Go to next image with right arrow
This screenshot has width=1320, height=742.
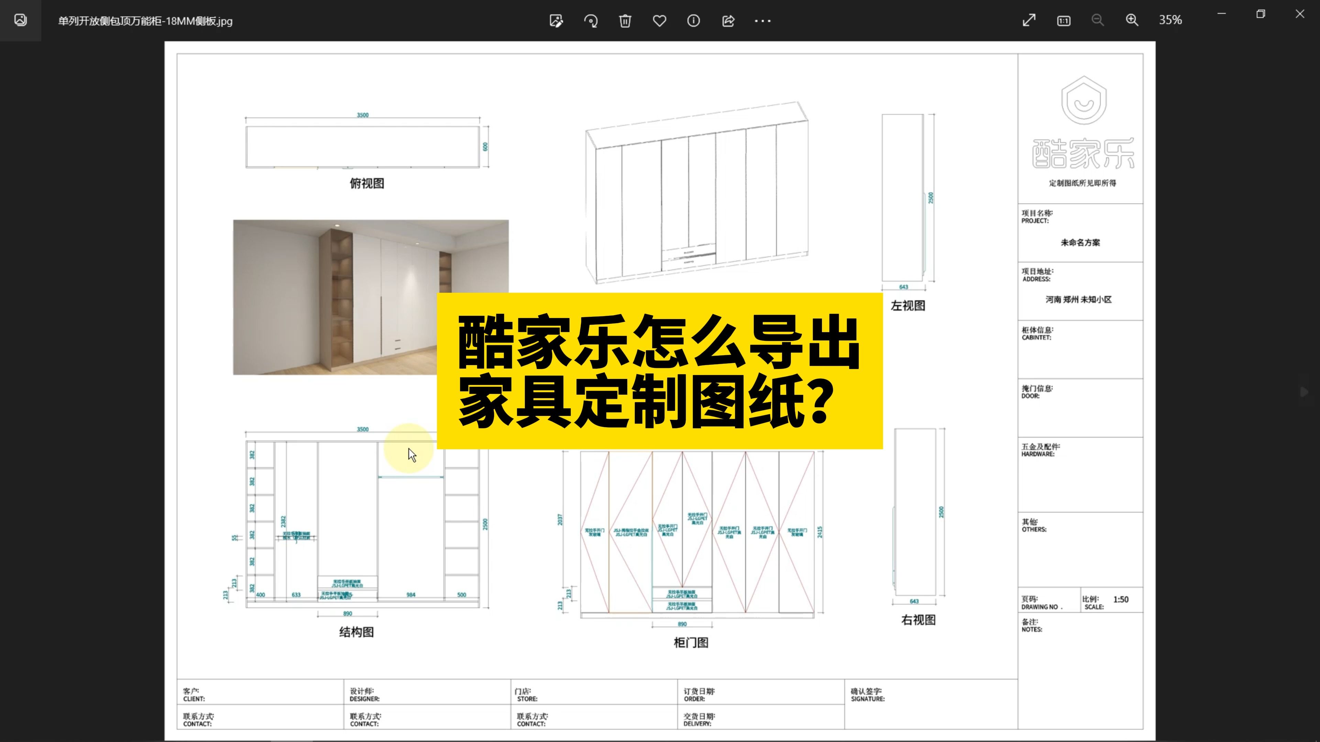pos(1304,392)
